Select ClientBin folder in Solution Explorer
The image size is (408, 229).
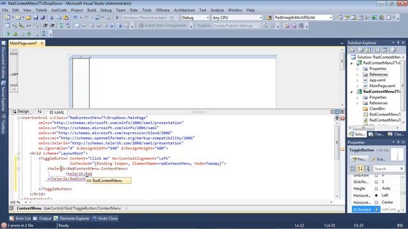point(374,109)
